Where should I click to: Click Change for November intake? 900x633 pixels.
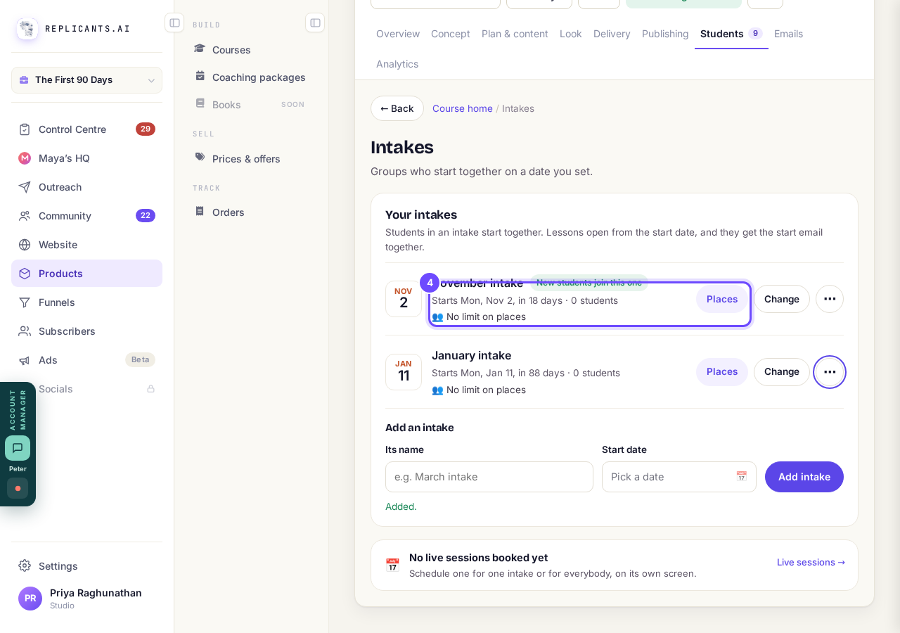pyautogui.click(x=782, y=299)
